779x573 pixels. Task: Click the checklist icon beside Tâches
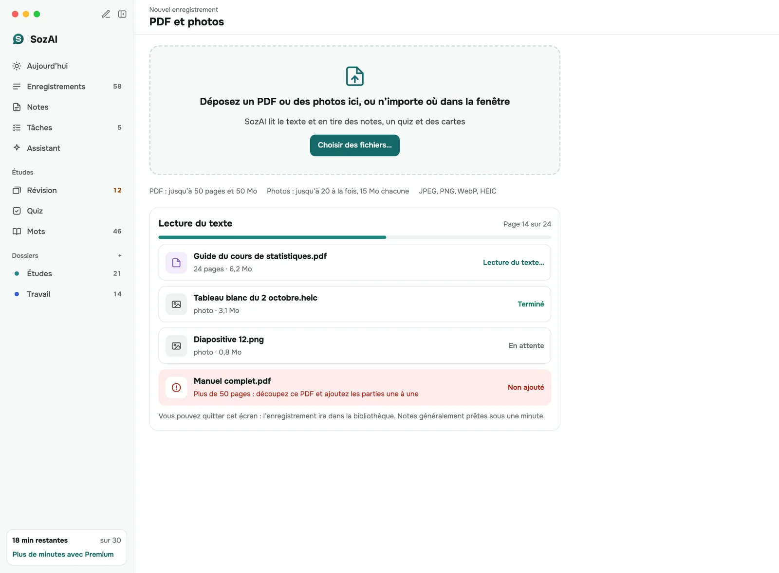point(17,127)
